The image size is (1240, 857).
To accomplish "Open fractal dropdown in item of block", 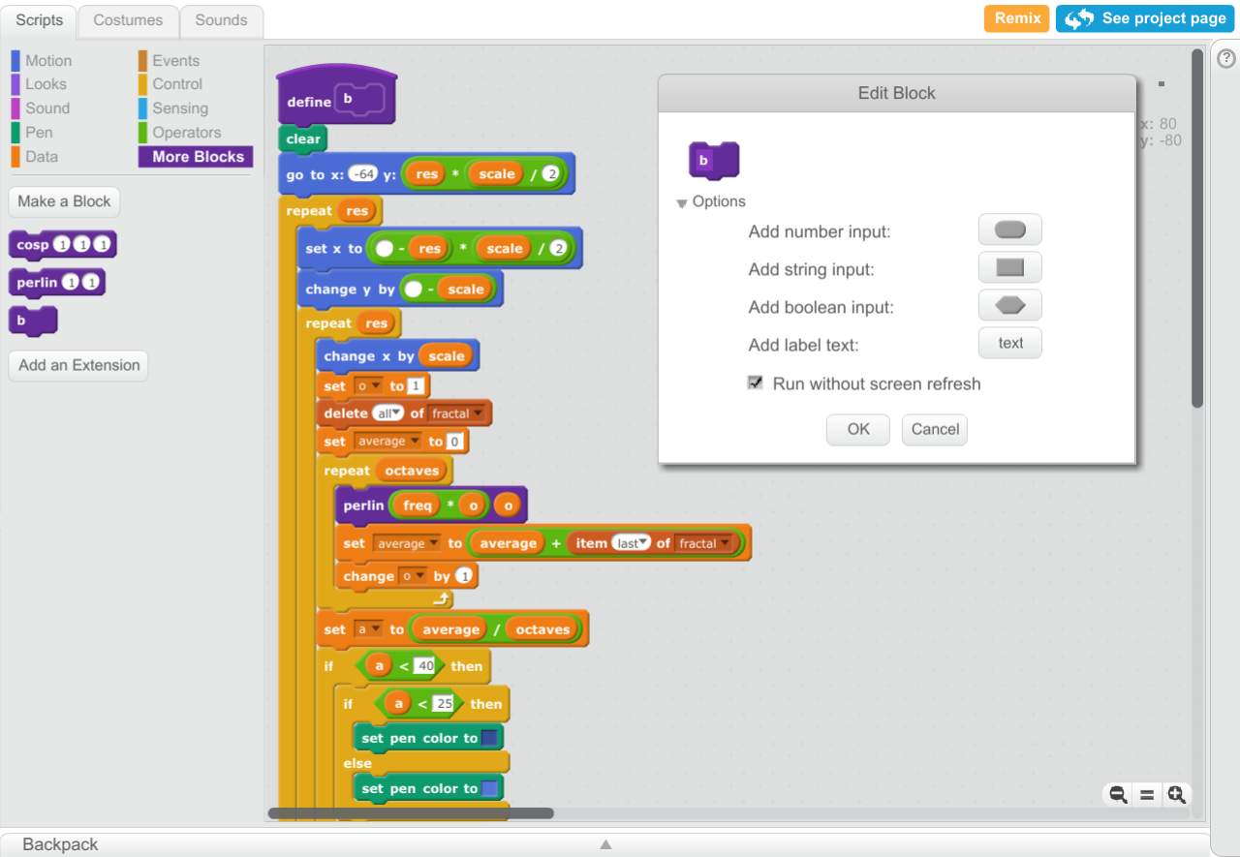I will [704, 543].
